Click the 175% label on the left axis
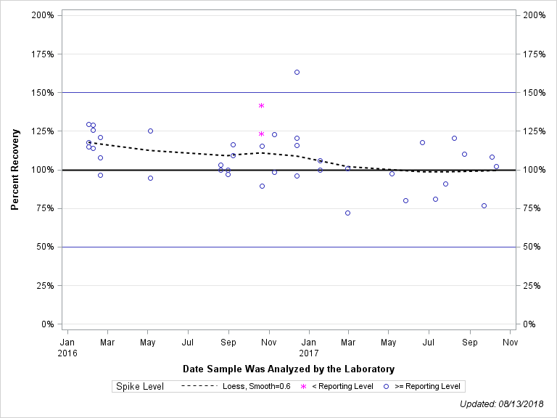This screenshot has height=418, width=557. click(x=43, y=54)
